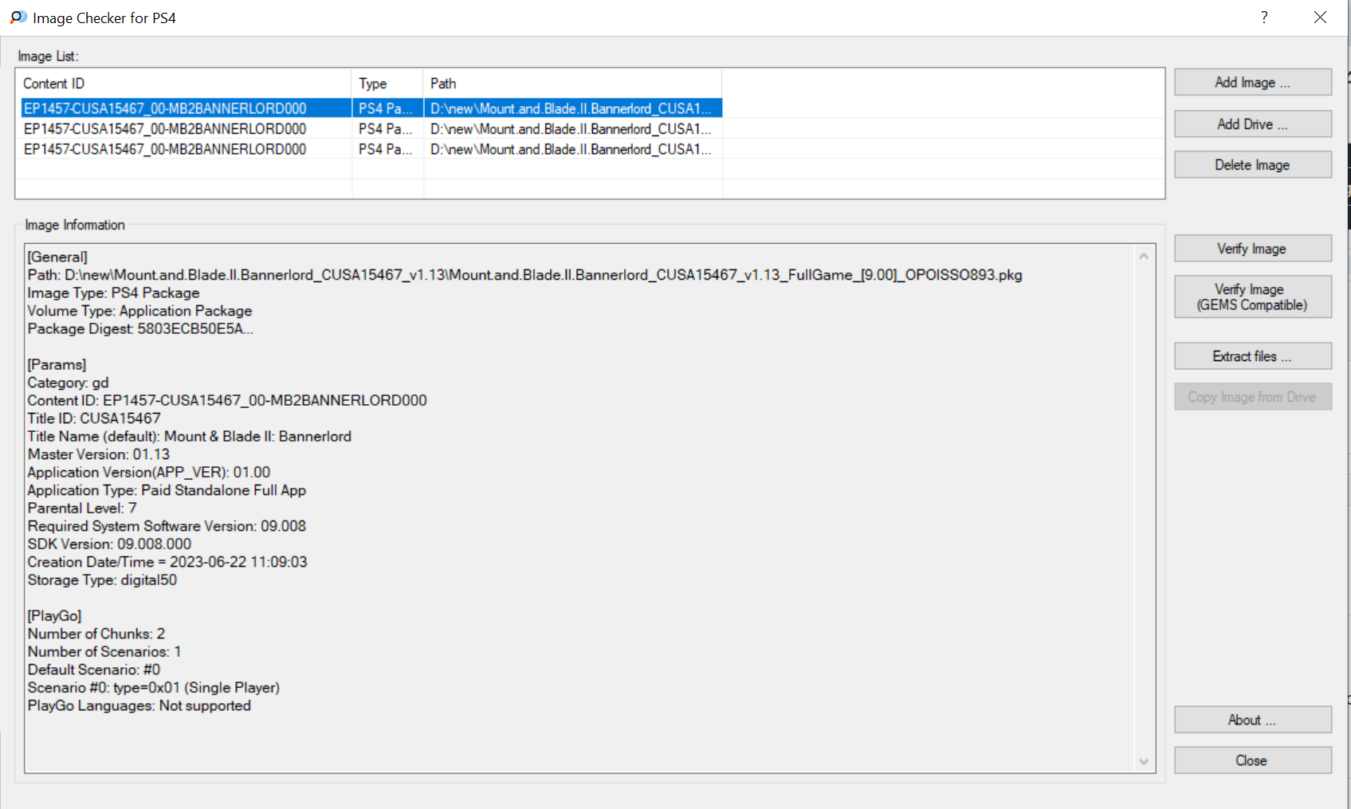1351x809 pixels.
Task: Sort by Content ID column header
Action: pos(184,84)
